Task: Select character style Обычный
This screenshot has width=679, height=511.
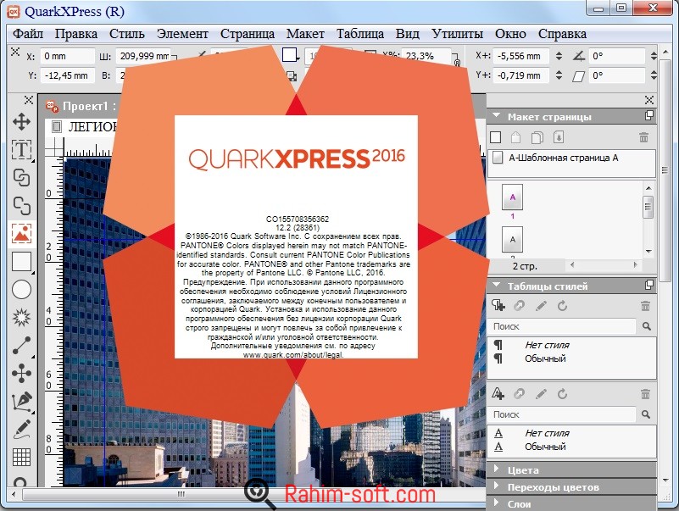Action: [x=545, y=447]
